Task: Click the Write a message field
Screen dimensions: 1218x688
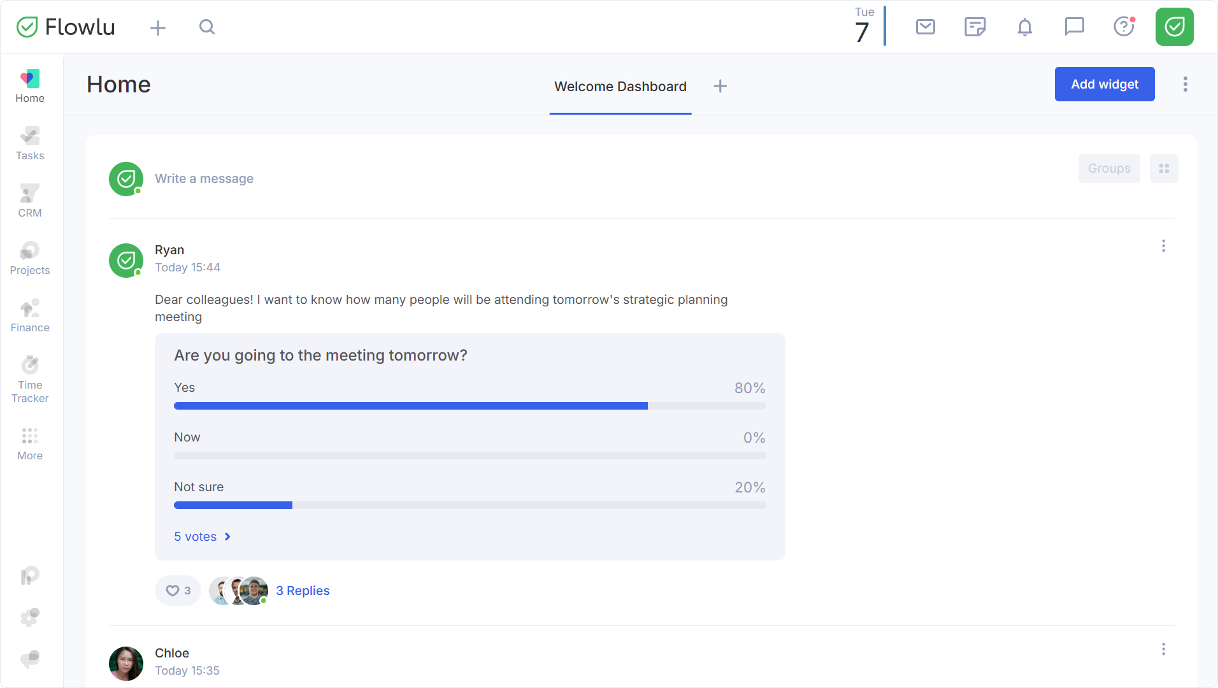Action: (204, 179)
